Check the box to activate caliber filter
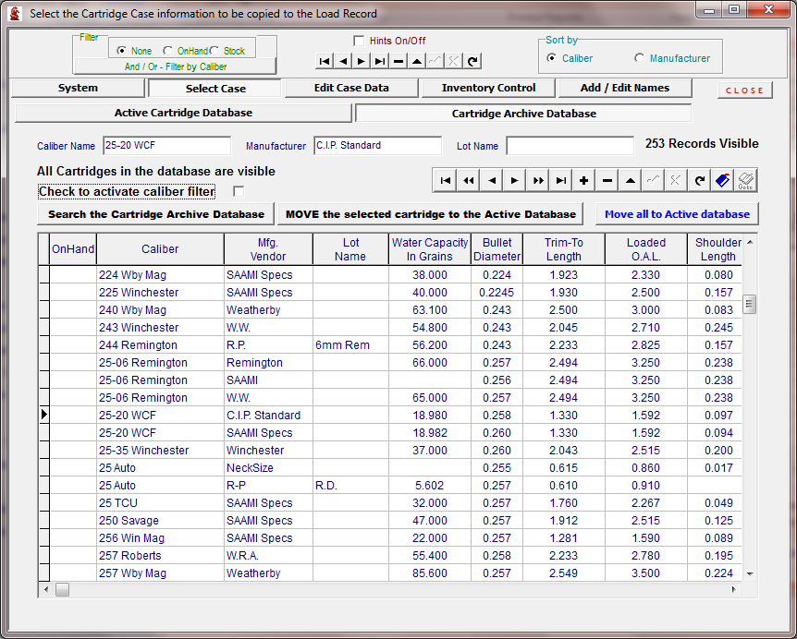This screenshot has width=797, height=639. 239,191
